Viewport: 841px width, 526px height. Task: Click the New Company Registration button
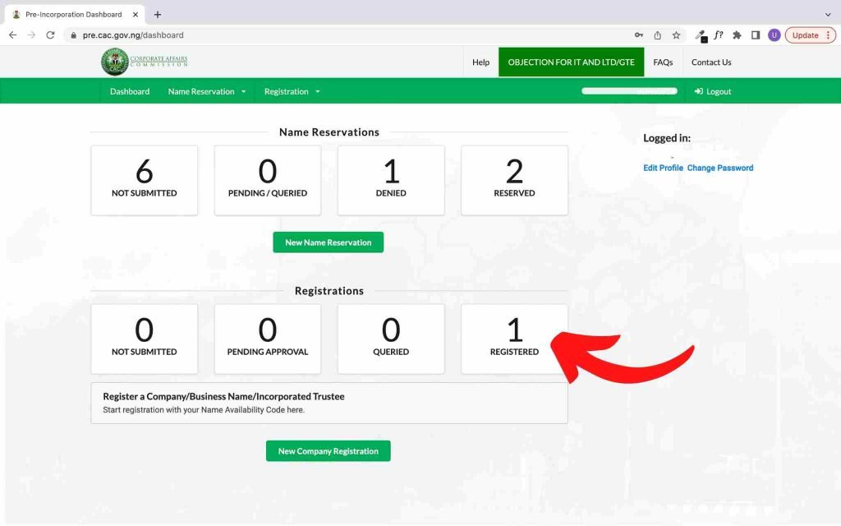pyautogui.click(x=329, y=451)
